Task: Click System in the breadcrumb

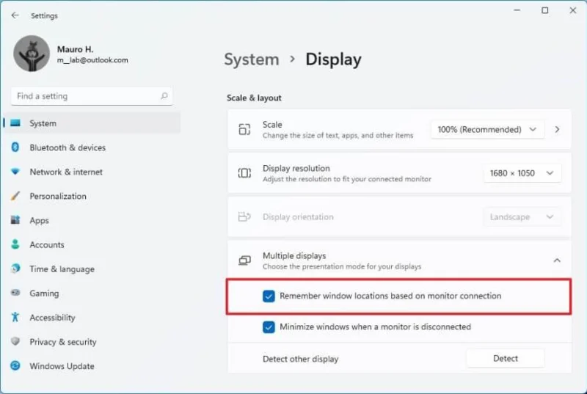Action: (252, 59)
